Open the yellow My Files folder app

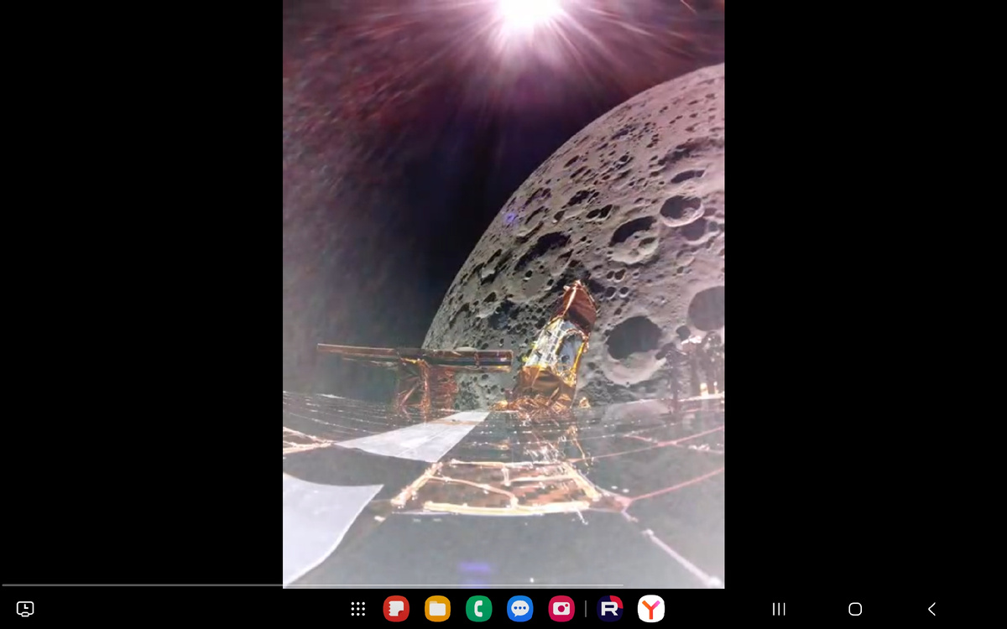(437, 609)
